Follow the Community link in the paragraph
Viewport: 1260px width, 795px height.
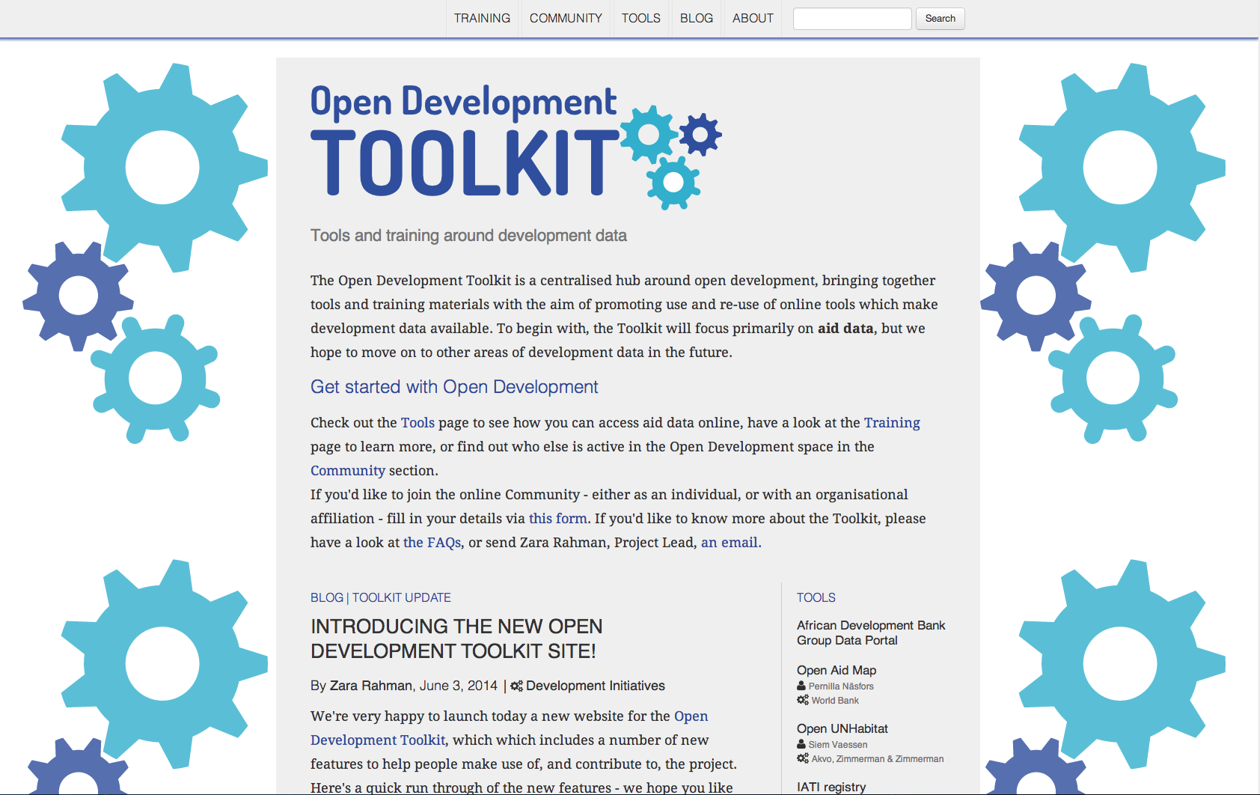click(348, 471)
